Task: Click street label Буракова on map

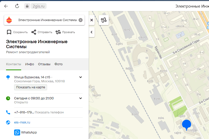Action: click(158, 52)
